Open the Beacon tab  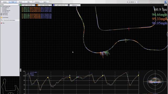(x=20, y=2)
